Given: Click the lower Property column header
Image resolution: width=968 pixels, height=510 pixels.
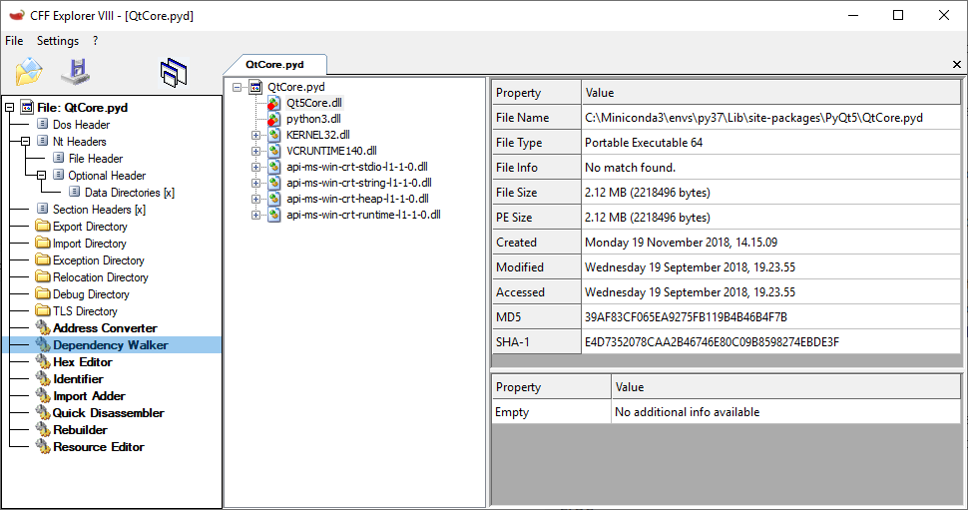Looking at the screenshot, I should tap(551, 387).
